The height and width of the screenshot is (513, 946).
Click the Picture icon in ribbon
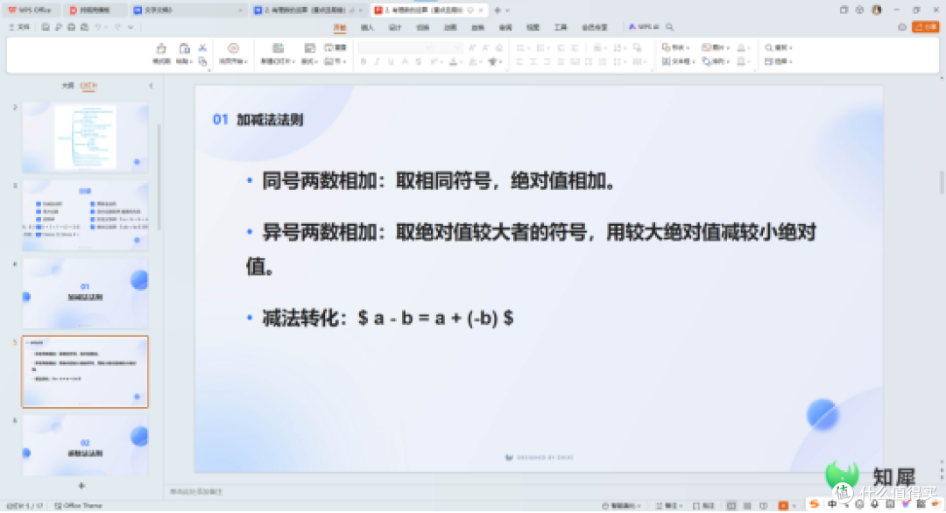click(706, 47)
